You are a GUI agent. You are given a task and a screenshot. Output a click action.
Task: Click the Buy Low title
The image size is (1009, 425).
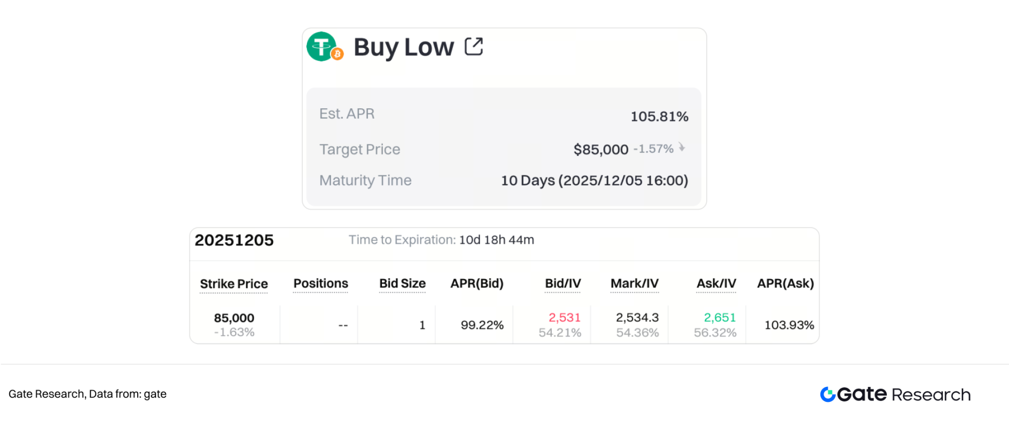tap(403, 47)
